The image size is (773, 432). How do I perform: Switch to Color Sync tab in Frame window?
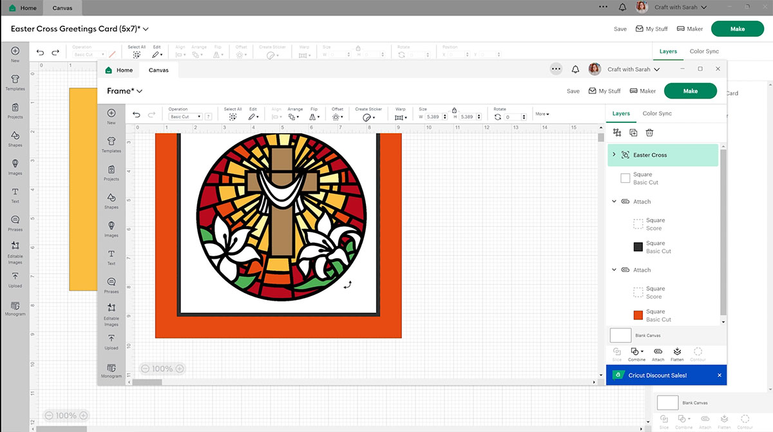click(x=657, y=113)
